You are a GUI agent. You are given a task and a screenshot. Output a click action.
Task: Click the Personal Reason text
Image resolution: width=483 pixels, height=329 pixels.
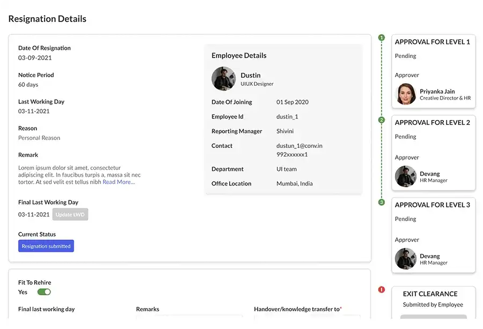click(39, 138)
